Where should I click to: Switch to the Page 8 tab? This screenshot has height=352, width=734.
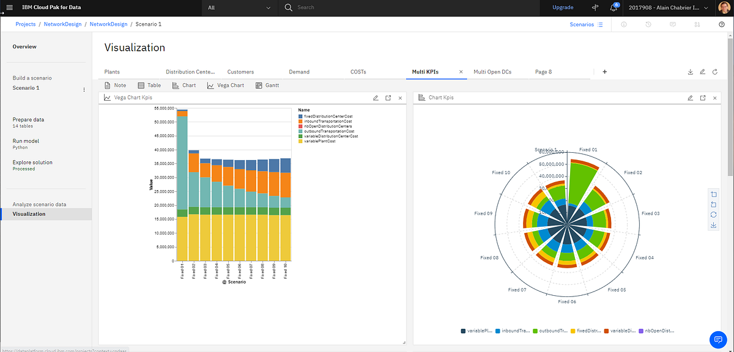[x=543, y=71]
